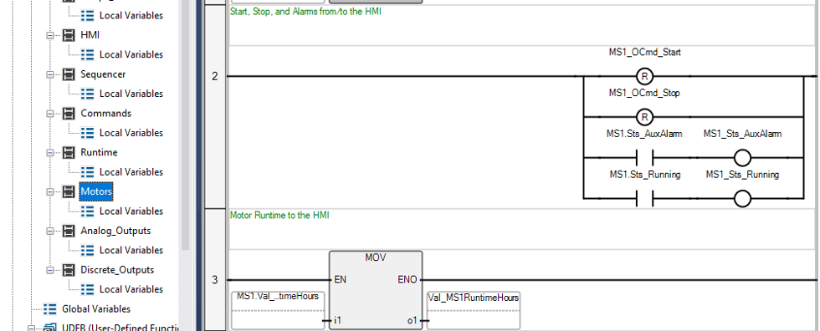Open Local Variables under Analog_Outputs
The height and width of the screenshot is (331, 820).
(131, 250)
